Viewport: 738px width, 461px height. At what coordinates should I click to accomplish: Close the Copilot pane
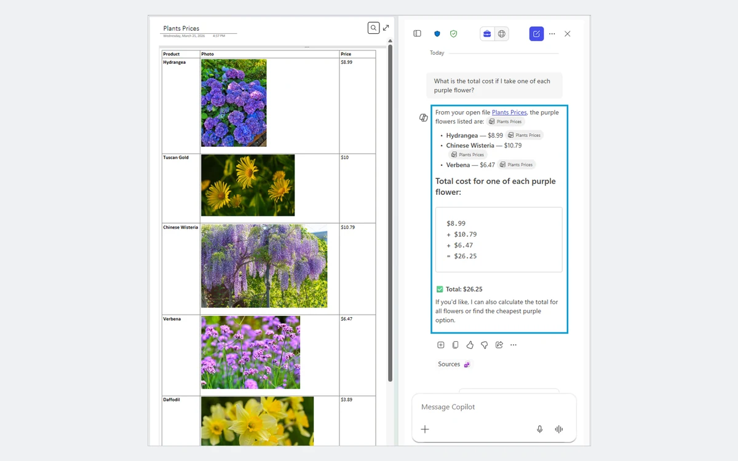[568, 34]
